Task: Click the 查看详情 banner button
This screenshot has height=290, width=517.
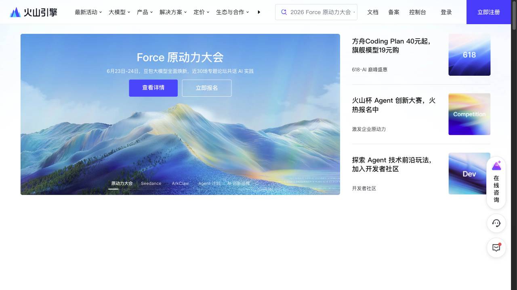Action: point(153,88)
